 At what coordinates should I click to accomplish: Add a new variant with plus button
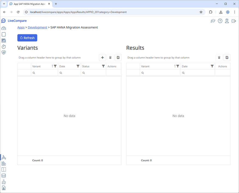[103, 57]
